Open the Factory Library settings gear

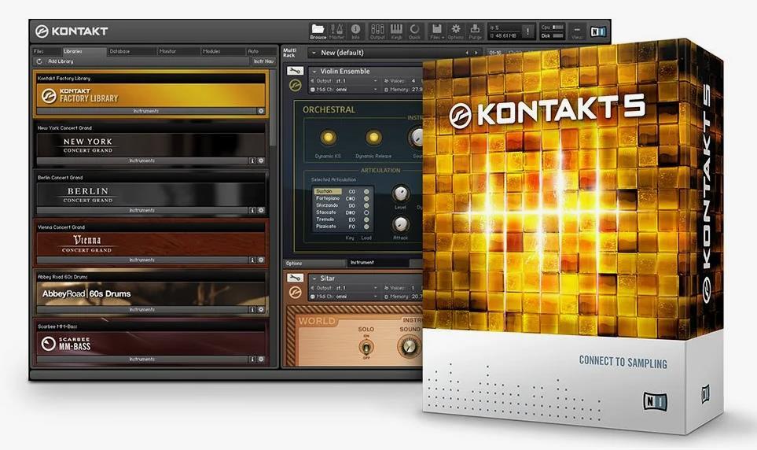pos(260,112)
